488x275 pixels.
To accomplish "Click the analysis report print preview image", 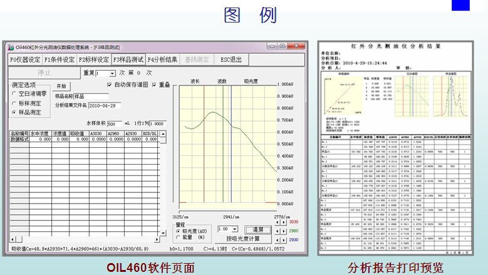I will pos(395,148).
